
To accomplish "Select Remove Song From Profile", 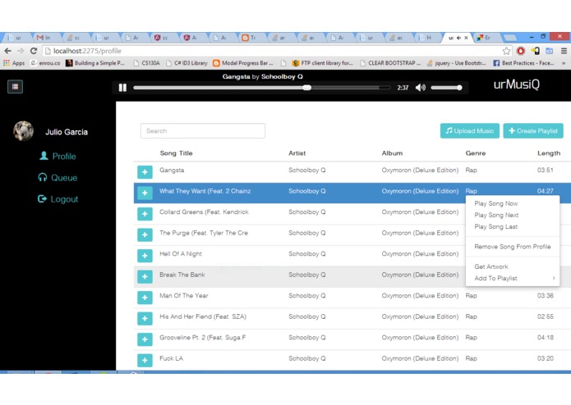I will tap(513, 247).
